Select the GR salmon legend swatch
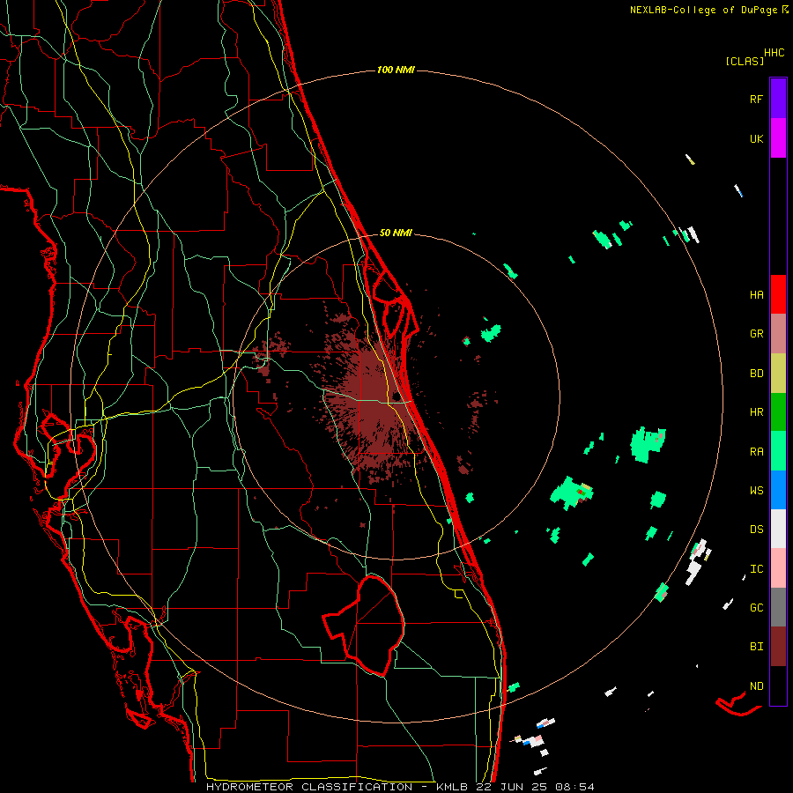Image resolution: width=793 pixels, height=793 pixels. (x=778, y=334)
